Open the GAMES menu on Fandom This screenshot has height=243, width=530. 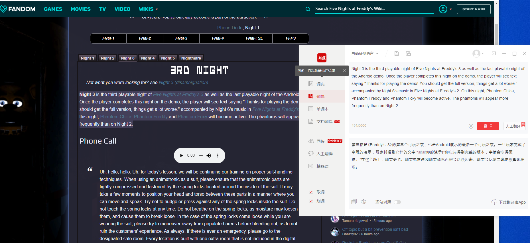click(x=53, y=9)
